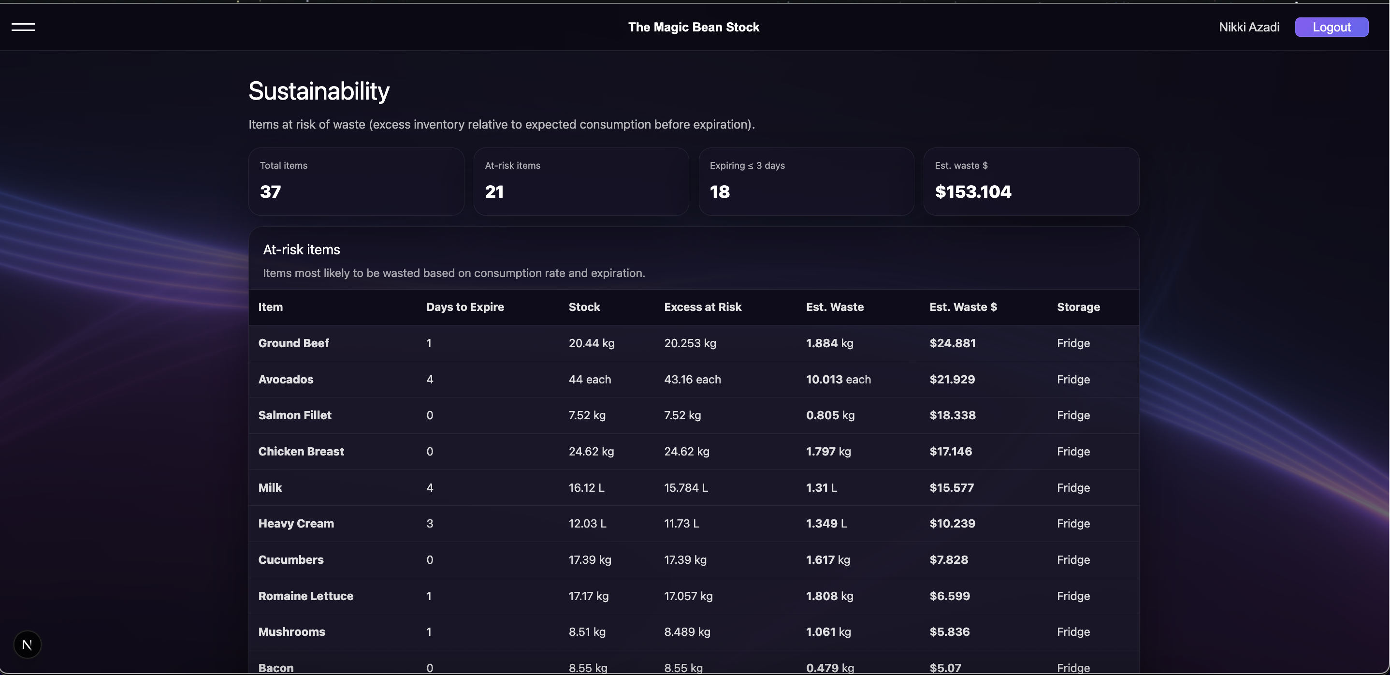1390x675 pixels.
Task: Click the Storage column header
Action: pos(1078,307)
